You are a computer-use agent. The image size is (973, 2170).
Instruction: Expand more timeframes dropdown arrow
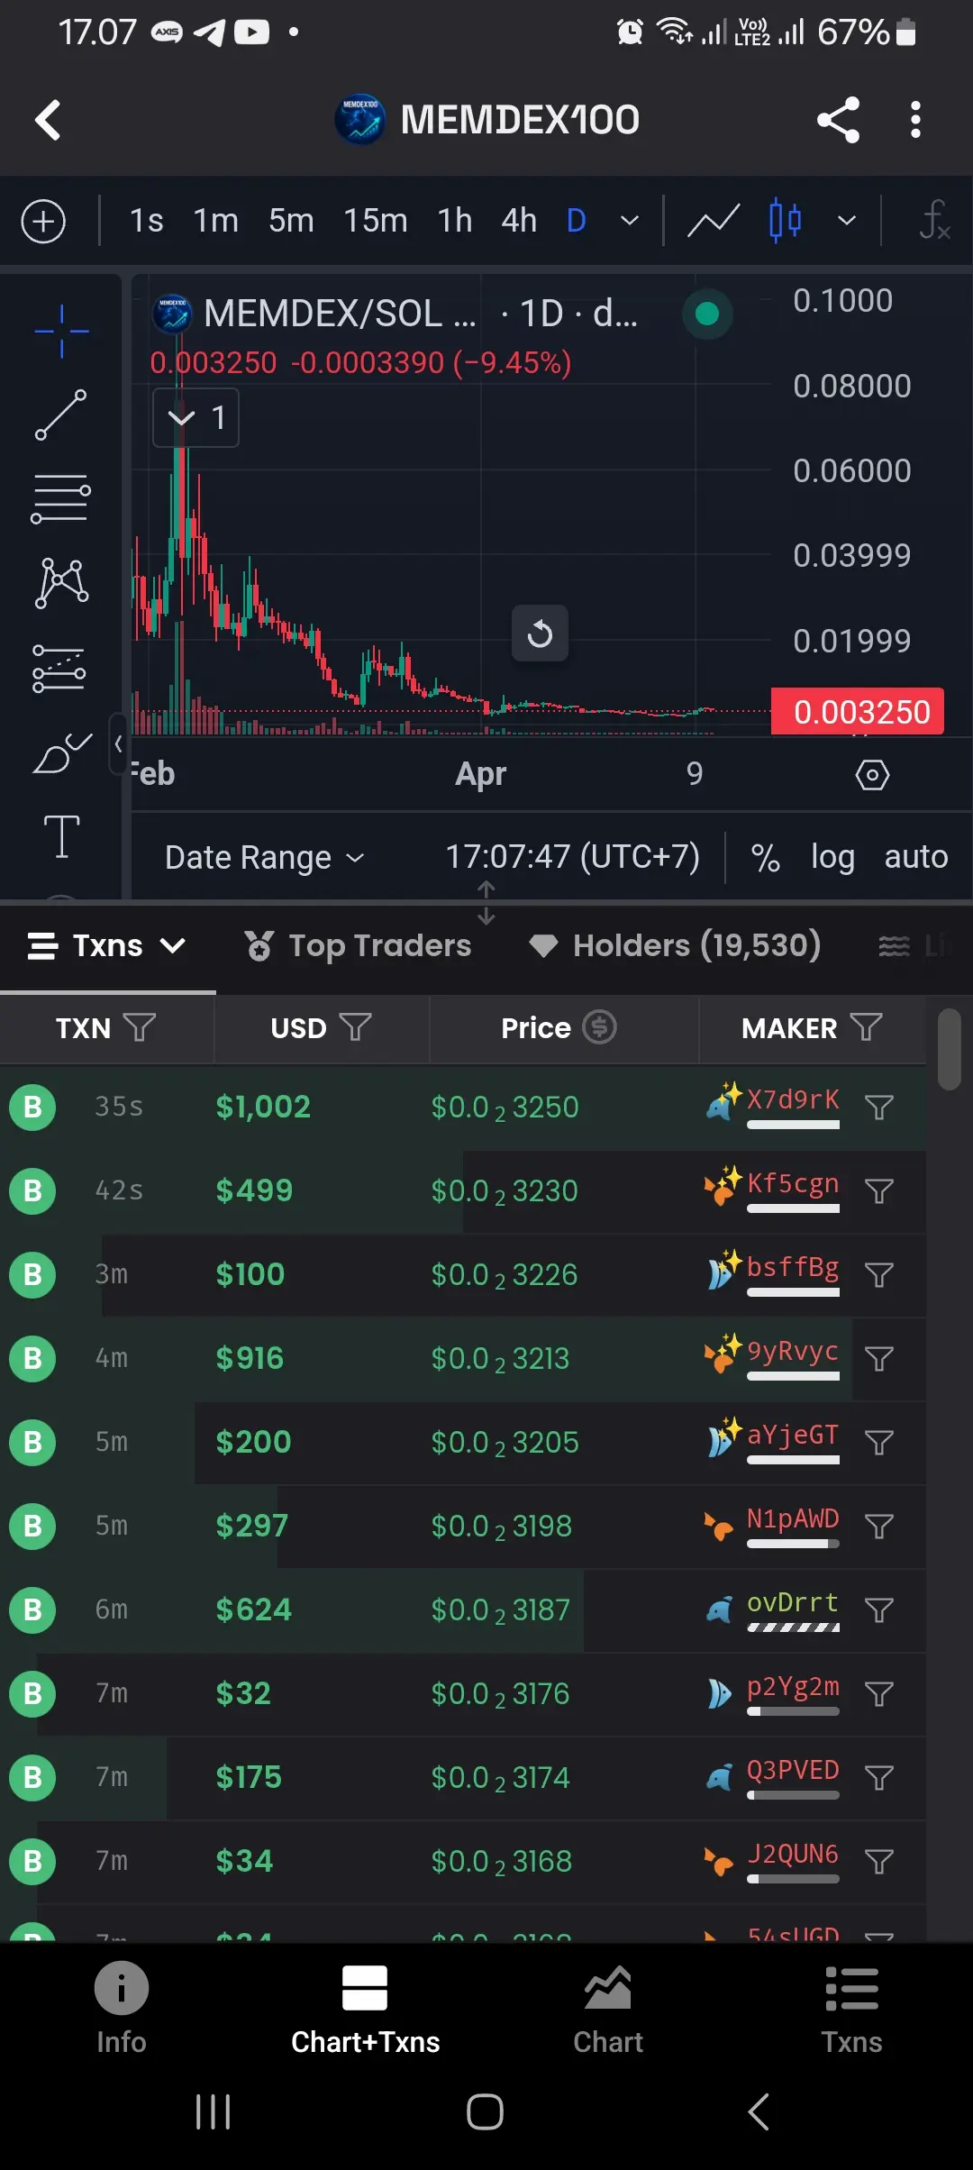pyautogui.click(x=631, y=221)
